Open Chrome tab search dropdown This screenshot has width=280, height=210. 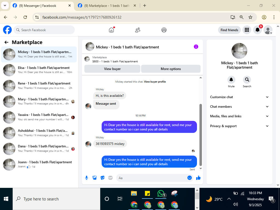pyautogui.click(x=5, y=5)
